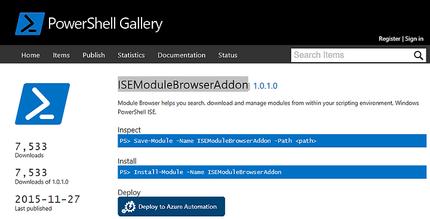The image size is (430, 219).
Task: Click the ISEModuleBrowserAddon title
Action: pos(183,84)
